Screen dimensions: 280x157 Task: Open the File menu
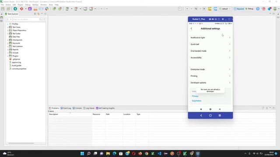click(x=2, y=5)
